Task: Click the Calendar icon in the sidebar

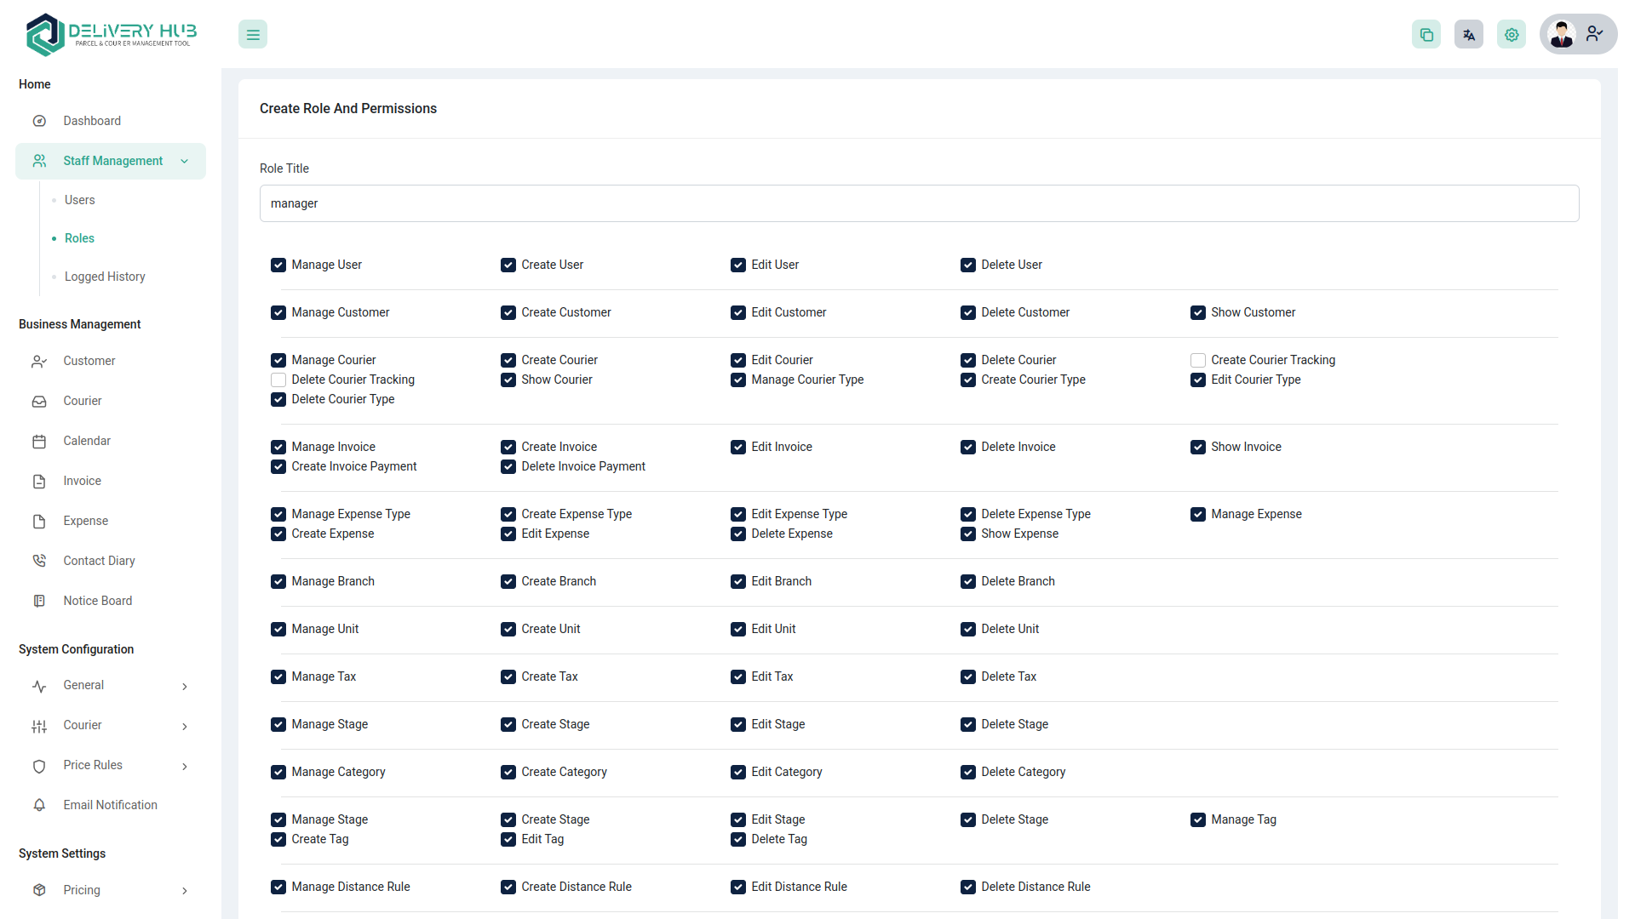Action: (39, 441)
